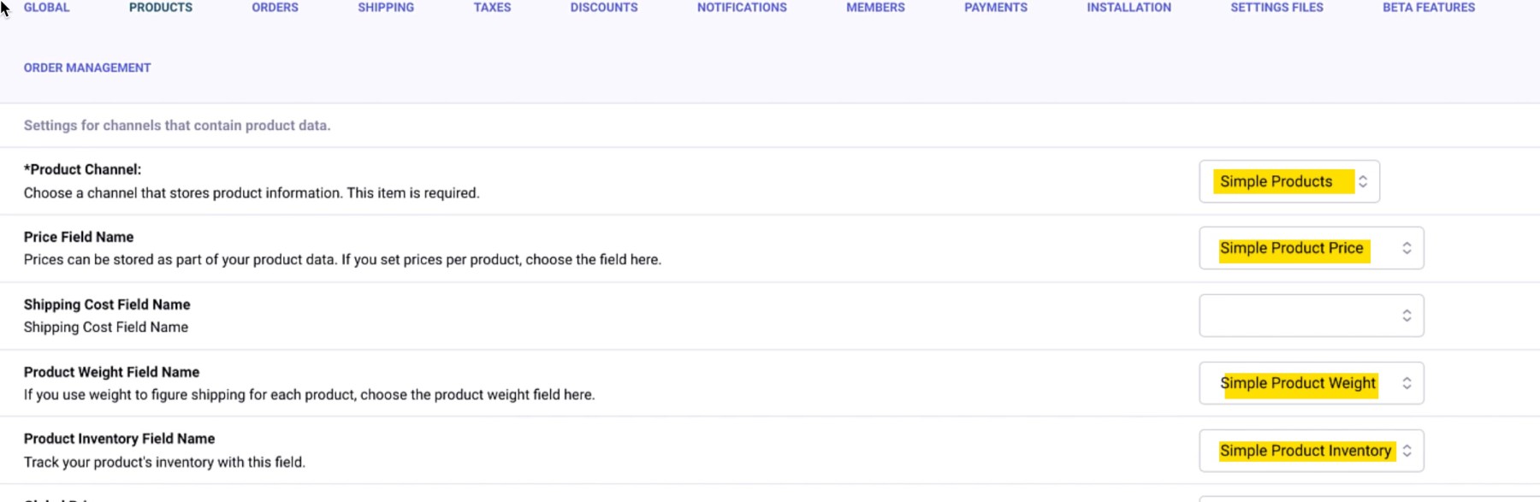Click the chevron icon on Simple Product Price
The image size is (1540, 502).
coord(1408,248)
